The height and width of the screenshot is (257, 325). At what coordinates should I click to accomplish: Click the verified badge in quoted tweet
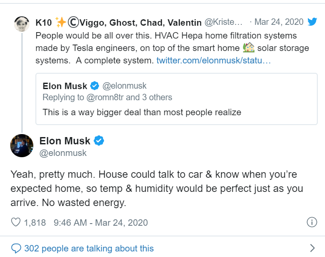pos(94,86)
